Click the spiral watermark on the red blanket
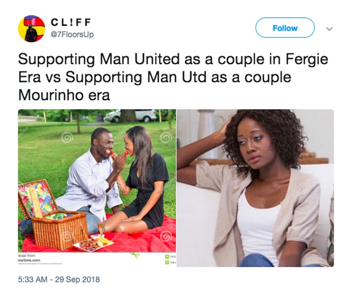The width and height of the screenshot is (348, 289). pyautogui.click(x=166, y=236)
